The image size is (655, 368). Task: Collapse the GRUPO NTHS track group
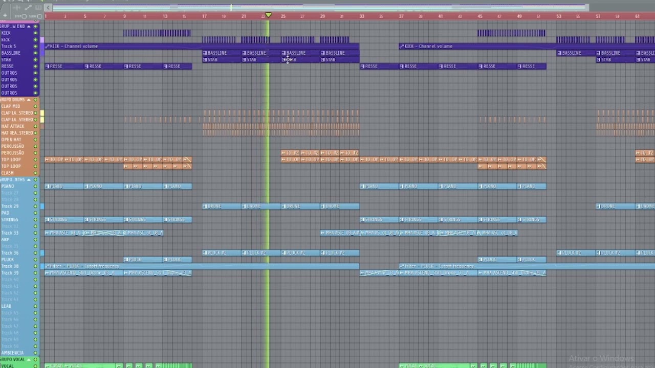pos(29,179)
